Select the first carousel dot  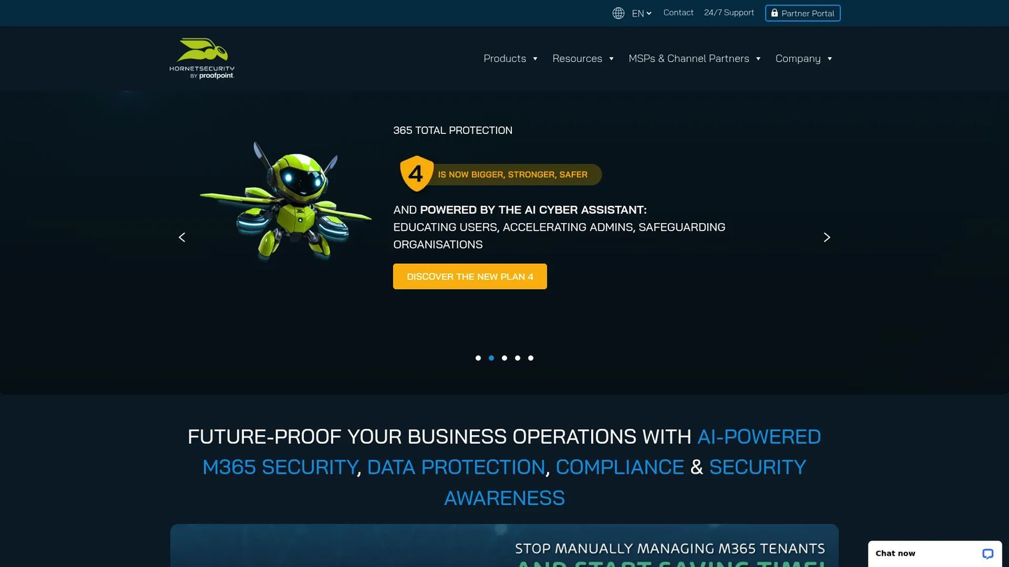(478, 358)
